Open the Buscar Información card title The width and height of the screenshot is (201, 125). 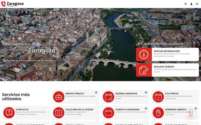(x=167, y=51)
